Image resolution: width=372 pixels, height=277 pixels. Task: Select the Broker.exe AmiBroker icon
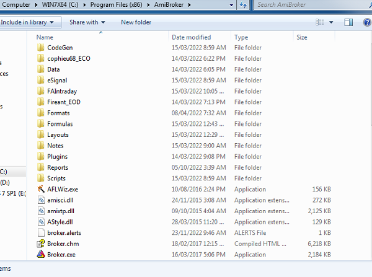[x=41, y=255]
